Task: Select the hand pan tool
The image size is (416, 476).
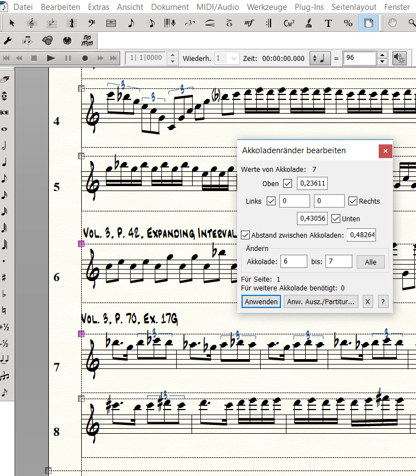Action: 392,23
